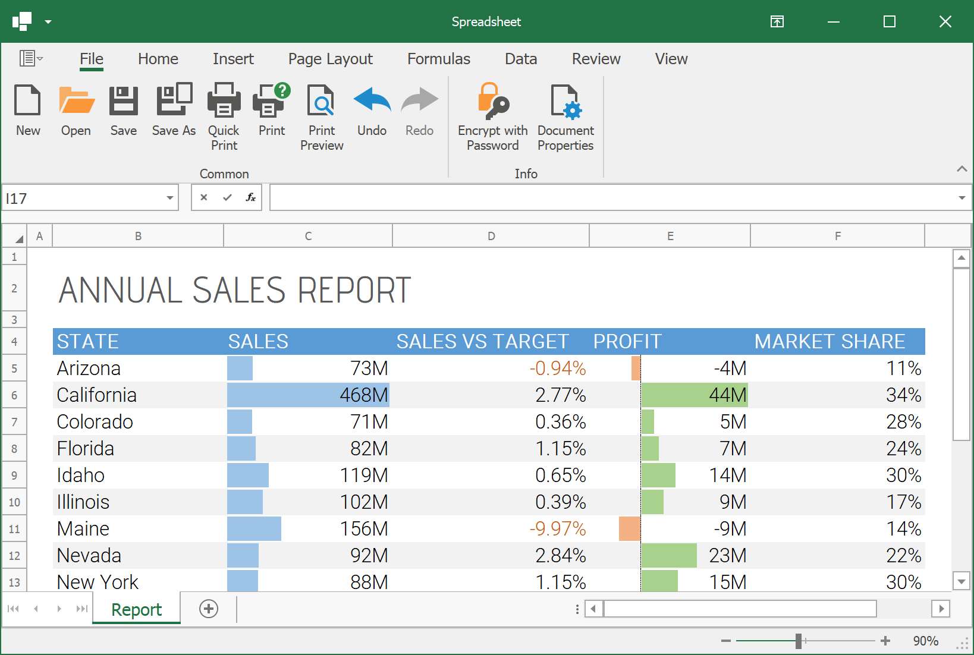This screenshot has height=655, width=974.
Task: Click the Select All corner cell
Action: pyautogui.click(x=15, y=236)
